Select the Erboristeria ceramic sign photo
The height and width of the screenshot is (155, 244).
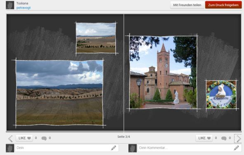tap(221, 95)
